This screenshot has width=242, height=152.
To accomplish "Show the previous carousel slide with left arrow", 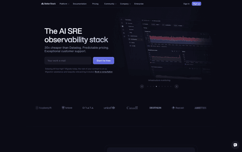I will pos(142,86).
